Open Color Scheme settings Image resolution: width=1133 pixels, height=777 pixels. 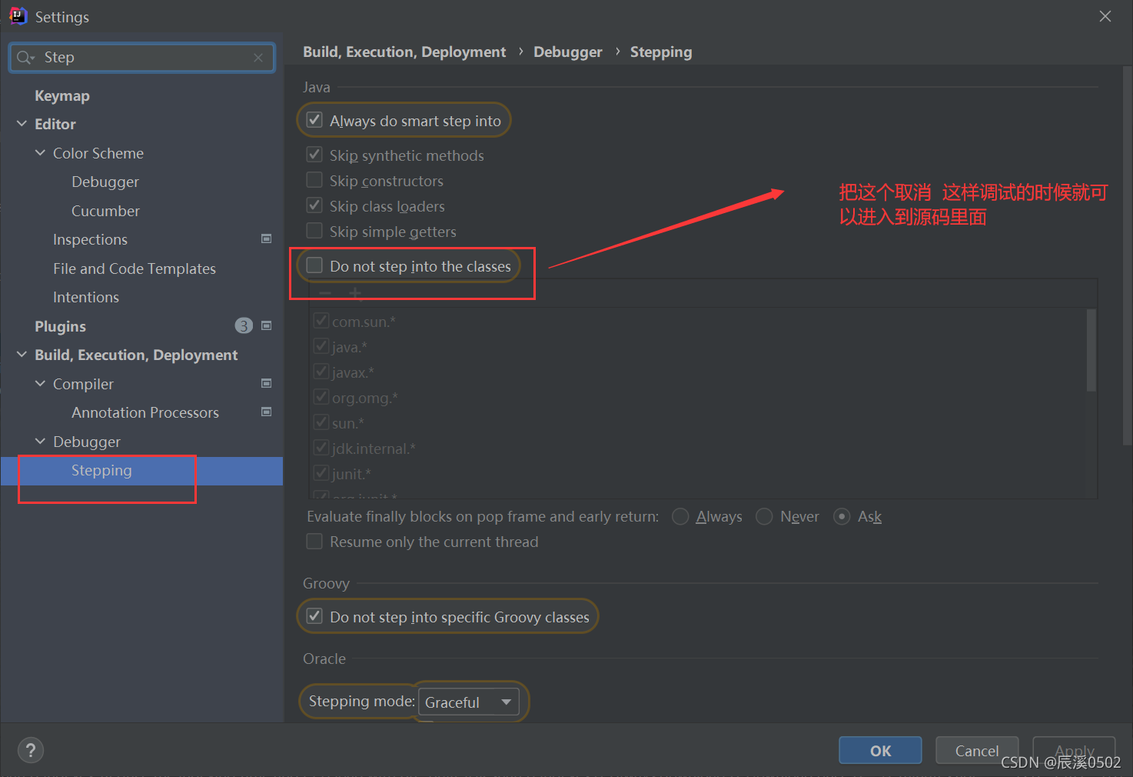98,153
